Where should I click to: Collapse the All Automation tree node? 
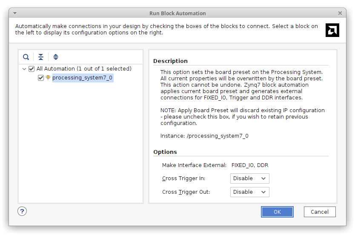pyautogui.click(x=24, y=69)
